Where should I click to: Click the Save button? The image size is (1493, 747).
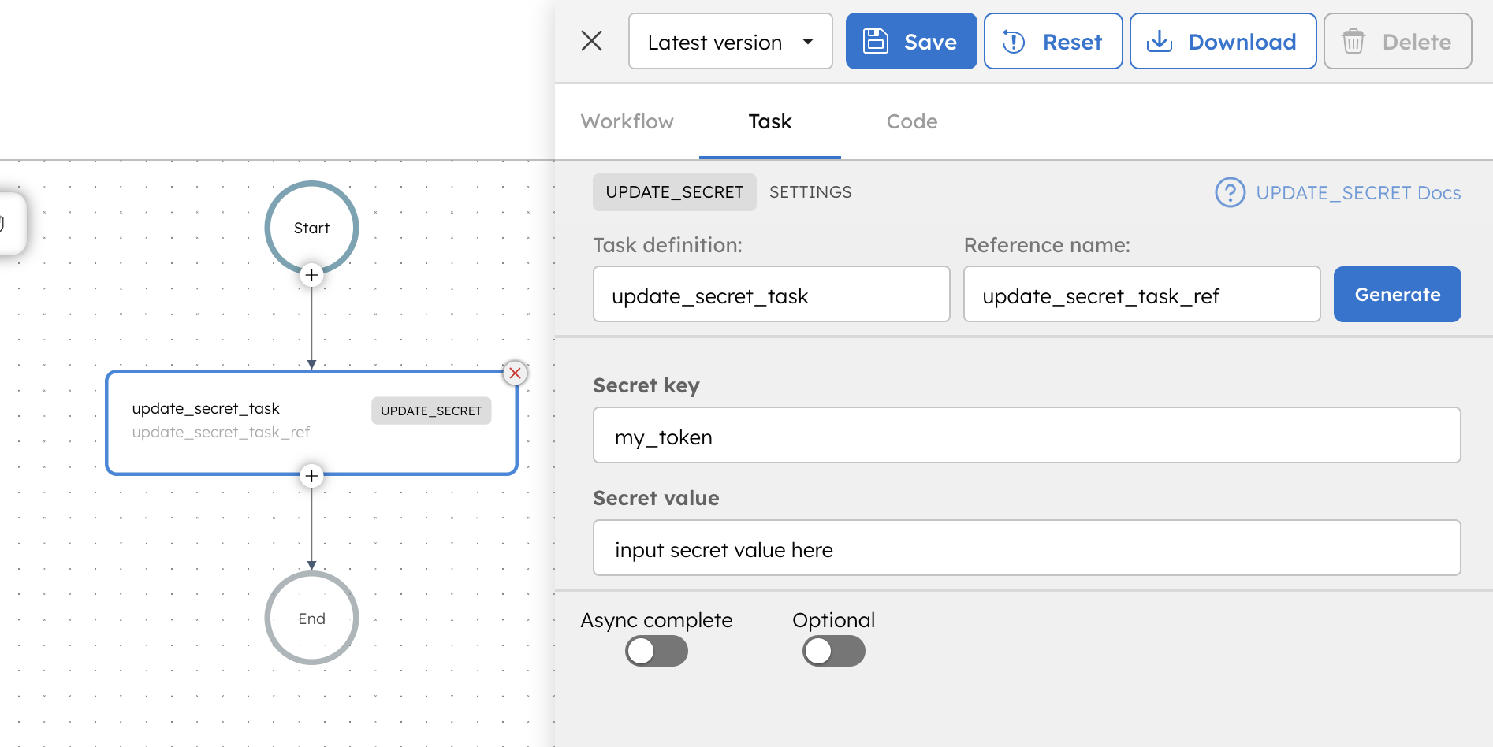coord(910,41)
